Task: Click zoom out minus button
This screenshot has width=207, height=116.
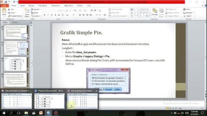Action: 184,108
